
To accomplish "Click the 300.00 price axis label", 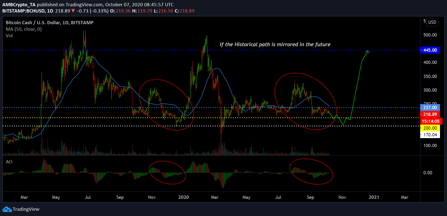I will click(x=430, y=90).
